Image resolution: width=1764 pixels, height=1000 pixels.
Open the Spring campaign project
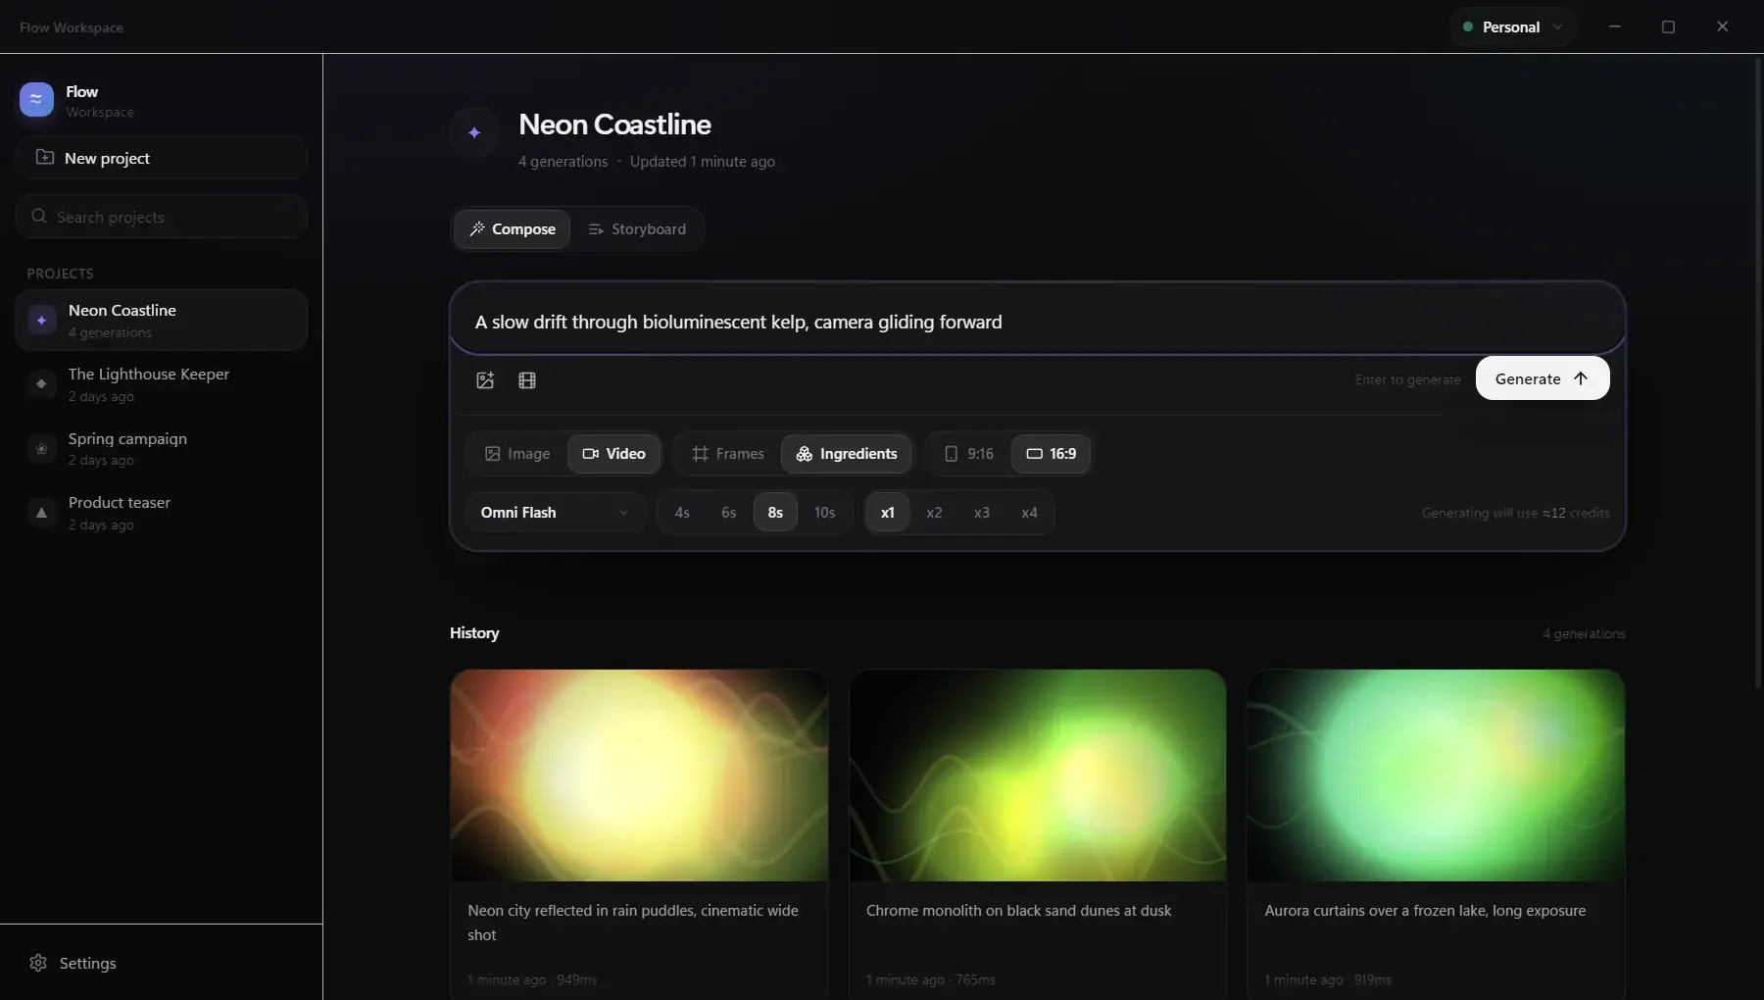[162, 448]
